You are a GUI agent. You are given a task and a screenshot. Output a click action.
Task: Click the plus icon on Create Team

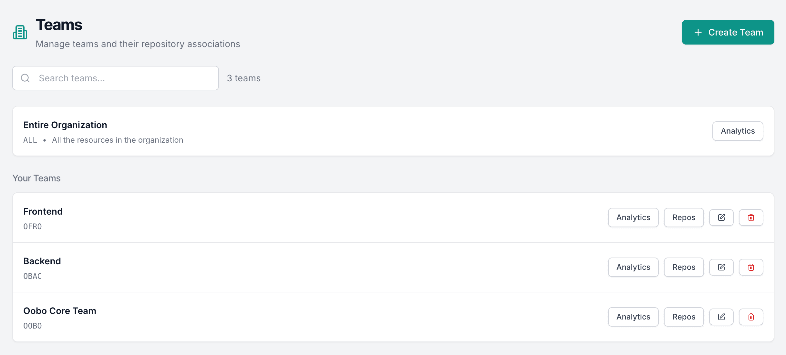click(698, 32)
